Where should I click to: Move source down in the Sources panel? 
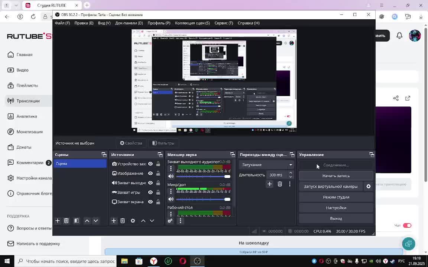(x=152, y=221)
